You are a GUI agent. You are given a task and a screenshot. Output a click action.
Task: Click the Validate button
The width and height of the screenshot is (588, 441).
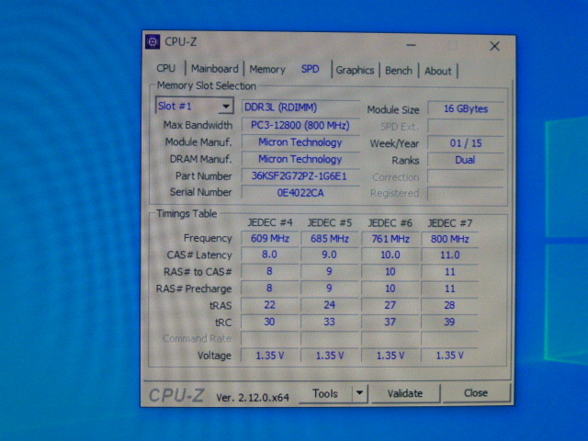[405, 393]
